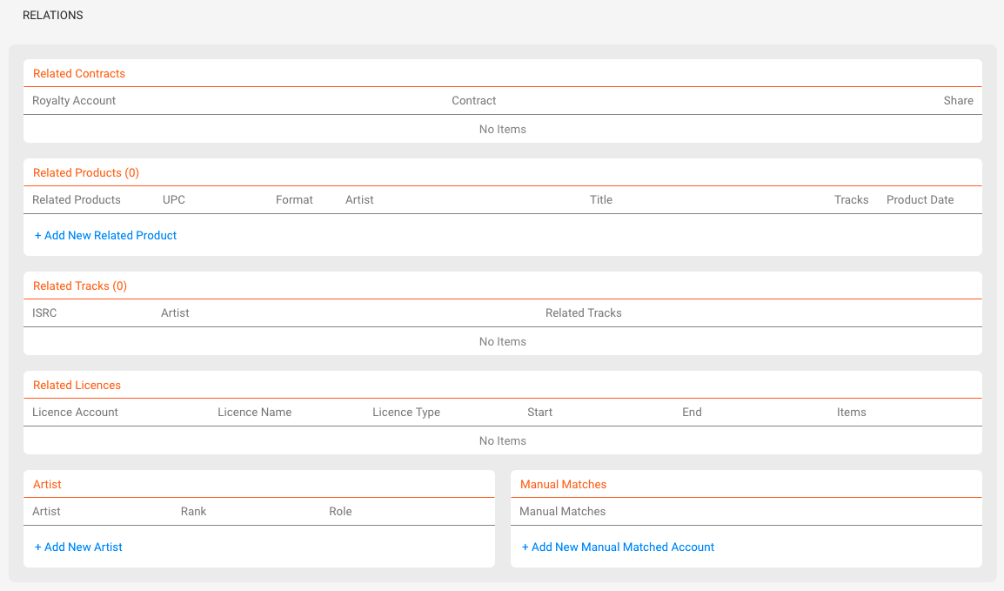1004x591 pixels.
Task: Click the Royalty Account column header
Action: [74, 100]
